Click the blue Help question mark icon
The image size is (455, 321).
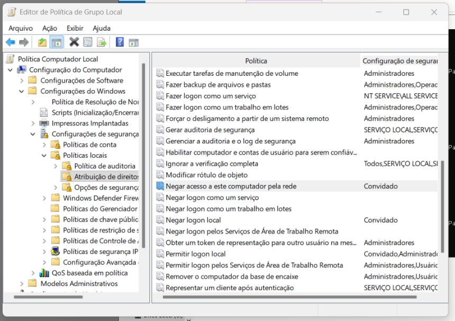[x=120, y=42]
